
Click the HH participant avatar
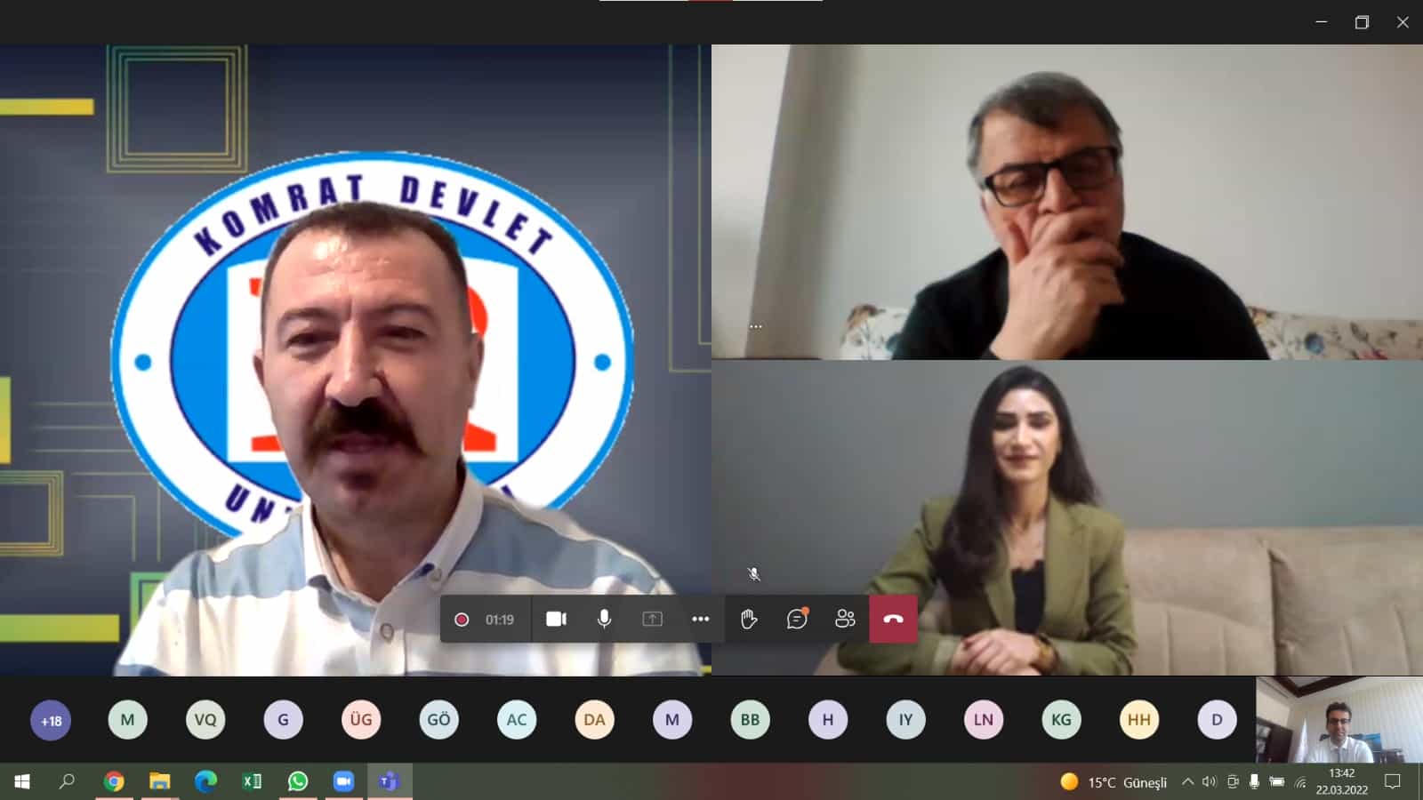[x=1138, y=720]
